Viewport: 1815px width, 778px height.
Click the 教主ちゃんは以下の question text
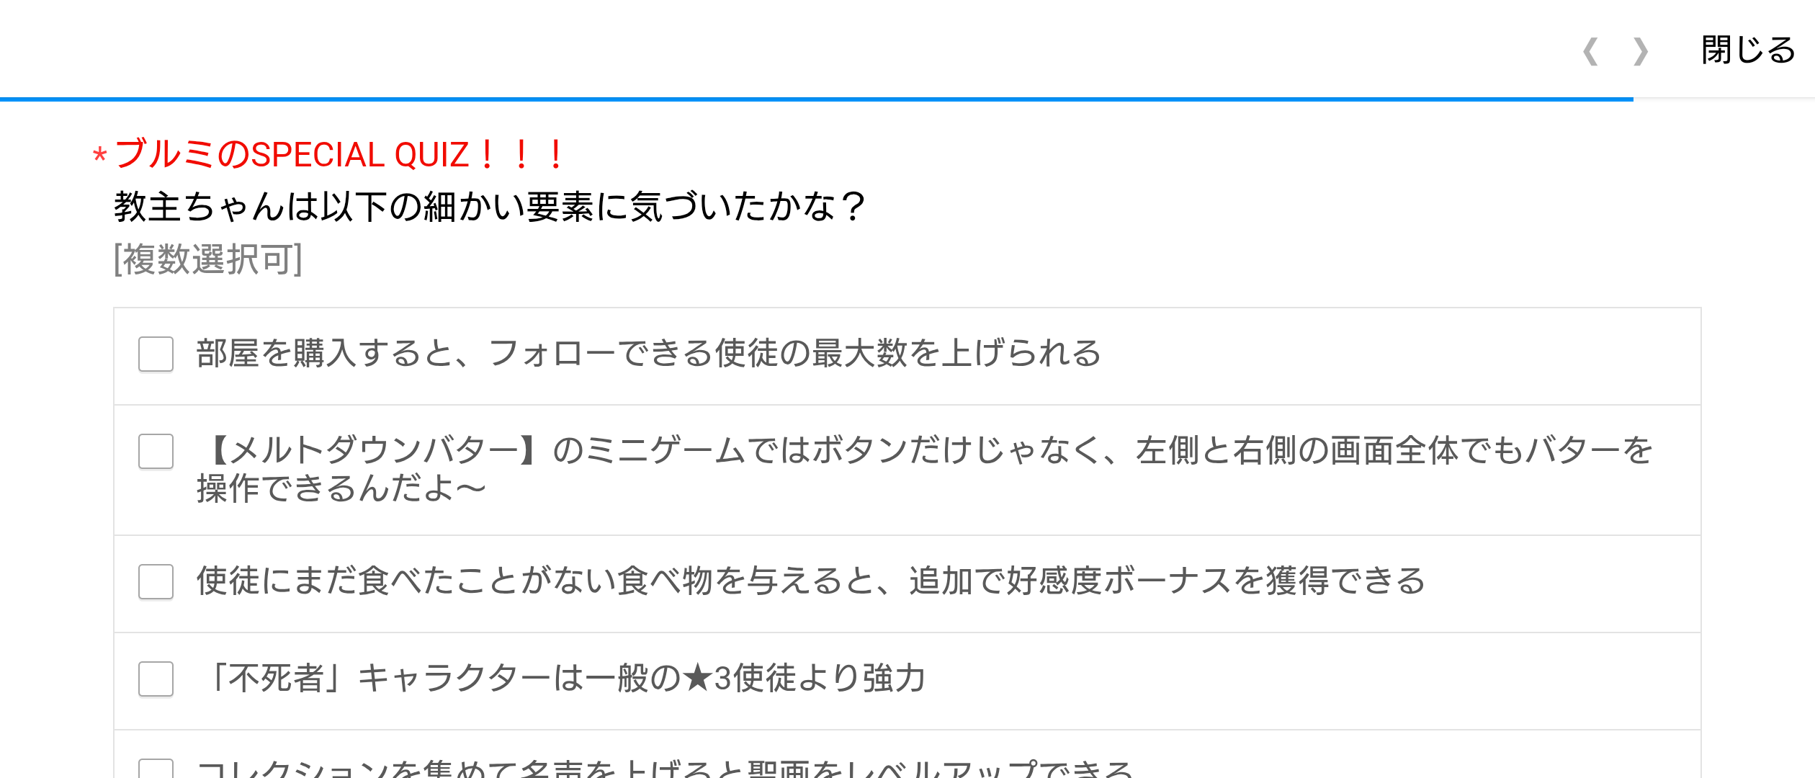490,207
